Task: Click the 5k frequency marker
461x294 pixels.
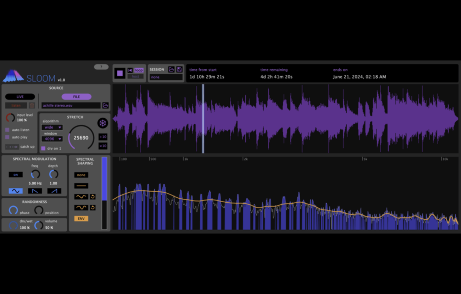Action: click(x=365, y=159)
